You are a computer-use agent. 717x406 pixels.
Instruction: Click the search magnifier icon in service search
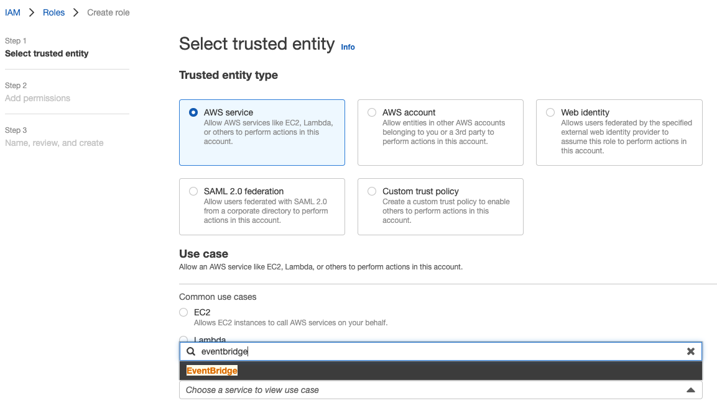click(x=190, y=351)
